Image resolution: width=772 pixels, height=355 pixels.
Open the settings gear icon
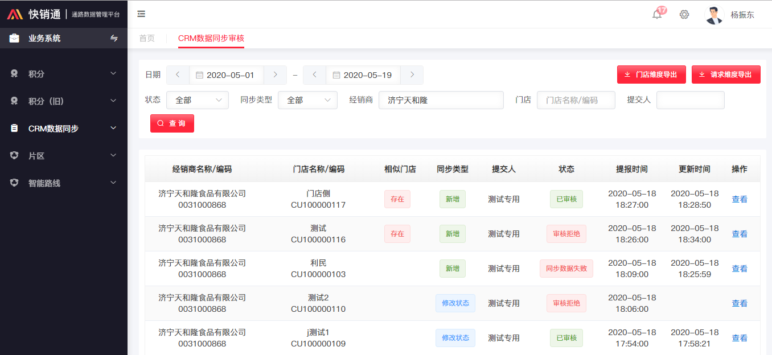coord(684,15)
